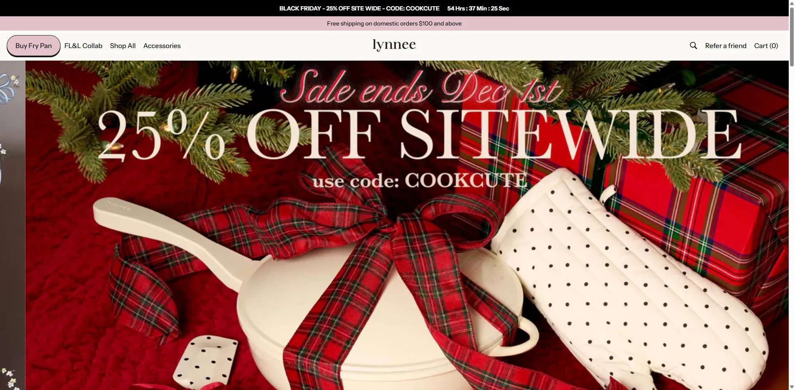Click the free shipping notice banner
Image resolution: width=795 pixels, height=390 pixels.
click(394, 23)
